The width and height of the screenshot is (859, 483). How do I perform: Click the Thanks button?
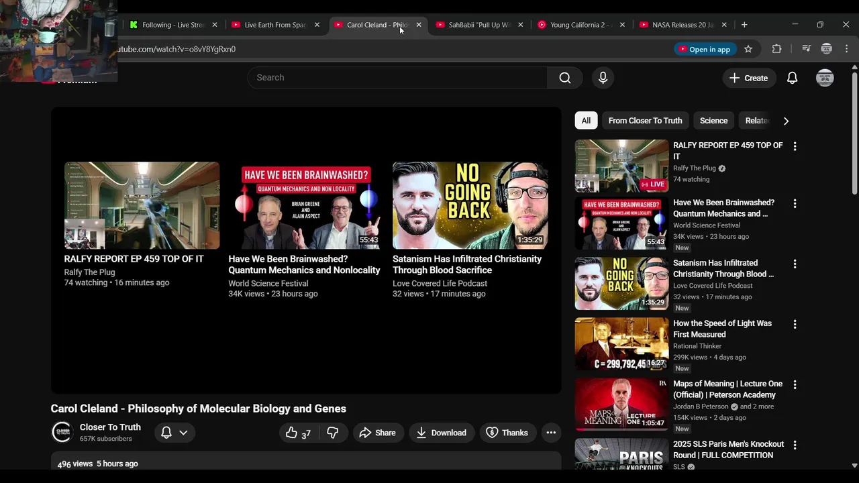tap(507, 433)
